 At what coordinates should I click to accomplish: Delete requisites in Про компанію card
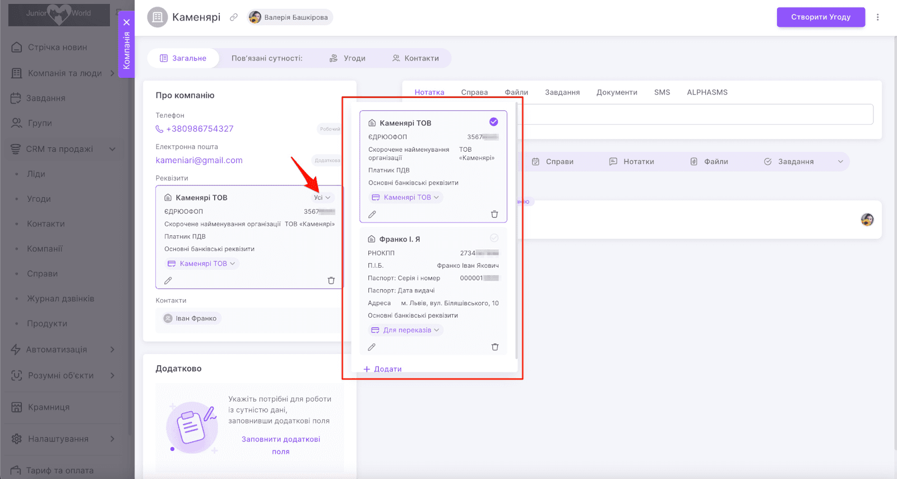coord(331,281)
